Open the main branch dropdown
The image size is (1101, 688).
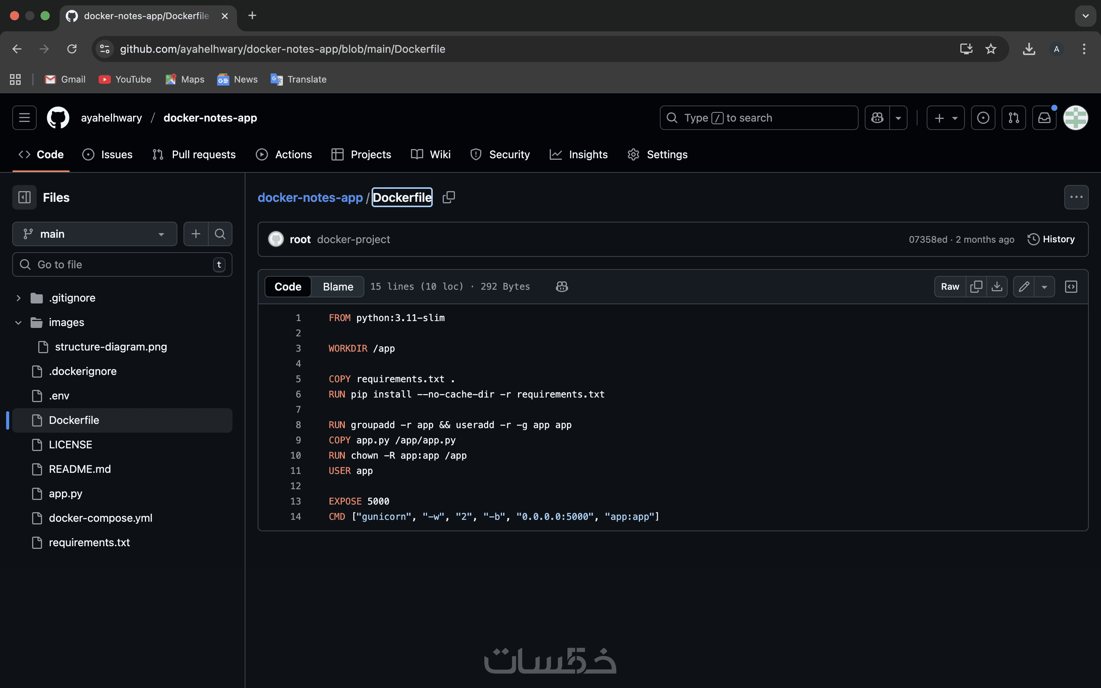95,234
